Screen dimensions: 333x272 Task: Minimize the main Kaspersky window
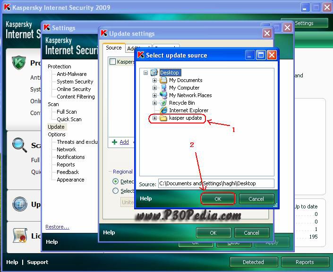[x=305, y=8]
